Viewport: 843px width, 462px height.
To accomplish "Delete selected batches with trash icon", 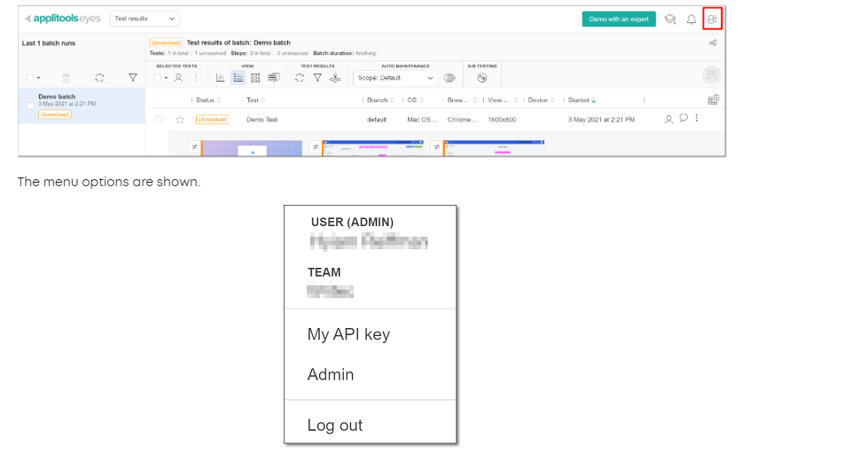I will click(66, 78).
